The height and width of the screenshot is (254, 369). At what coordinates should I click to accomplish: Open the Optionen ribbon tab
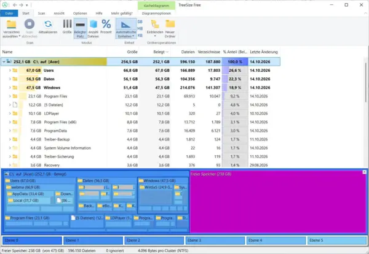pyautogui.click(x=80, y=13)
